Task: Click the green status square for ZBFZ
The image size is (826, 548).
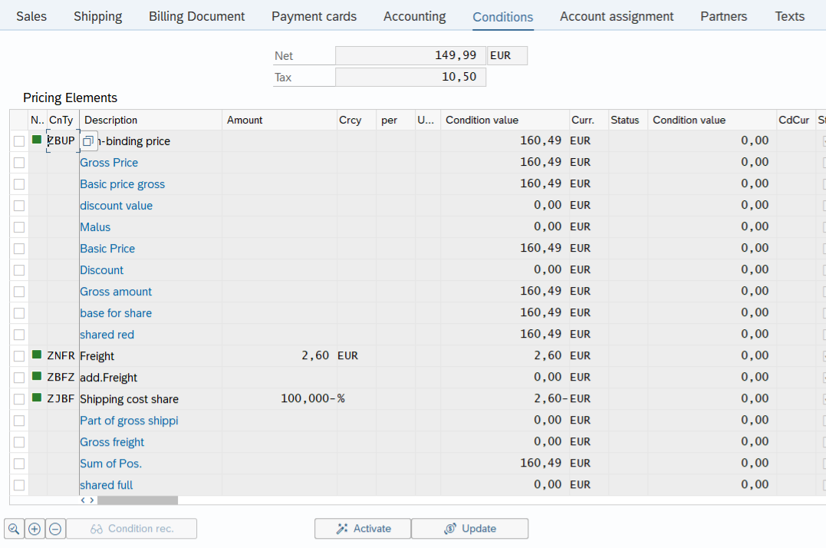Action: click(37, 376)
